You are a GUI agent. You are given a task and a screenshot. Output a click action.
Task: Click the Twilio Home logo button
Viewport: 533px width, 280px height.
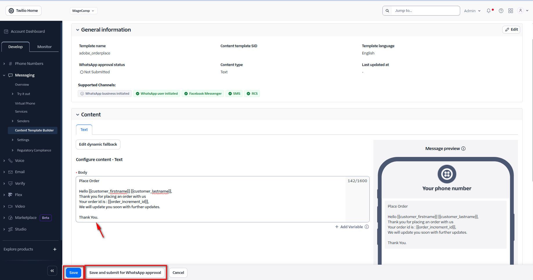click(24, 11)
